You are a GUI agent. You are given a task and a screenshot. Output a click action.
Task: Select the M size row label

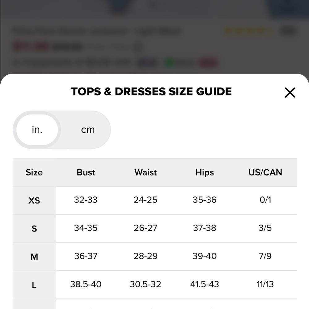(34, 257)
